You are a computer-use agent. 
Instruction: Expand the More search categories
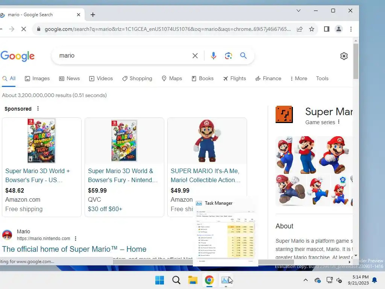click(x=299, y=78)
